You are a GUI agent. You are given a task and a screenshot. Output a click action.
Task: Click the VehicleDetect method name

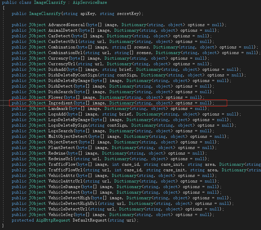64,192
